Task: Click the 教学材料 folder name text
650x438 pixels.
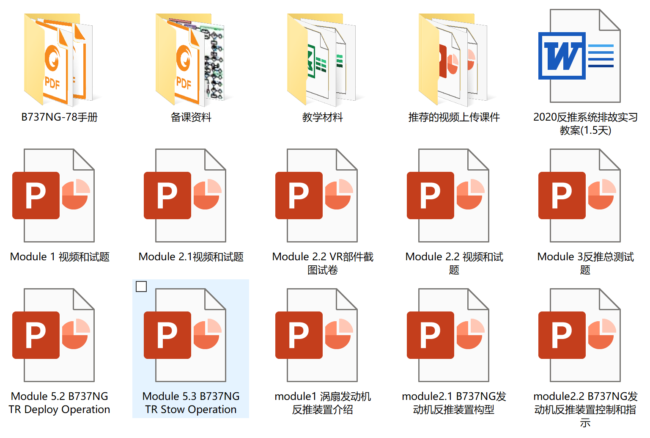Action: point(322,117)
